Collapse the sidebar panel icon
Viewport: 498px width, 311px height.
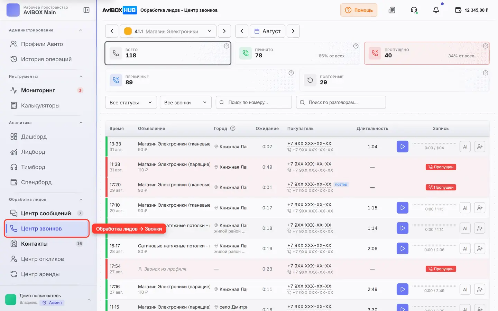click(86, 10)
